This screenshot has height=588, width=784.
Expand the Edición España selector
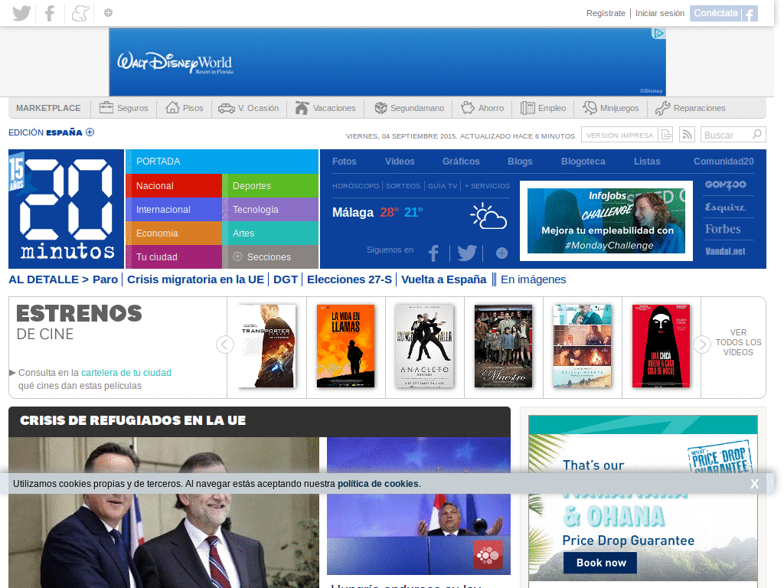[x=90, y=132]
